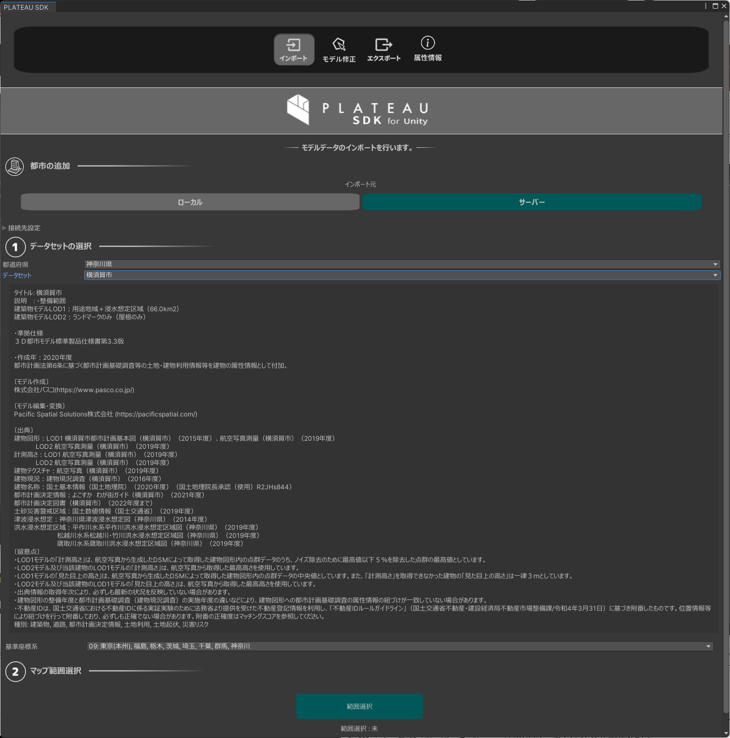
Task: Click the vertical scrollbar thumb
Action: pyautogui.click(x=726, y=367)
